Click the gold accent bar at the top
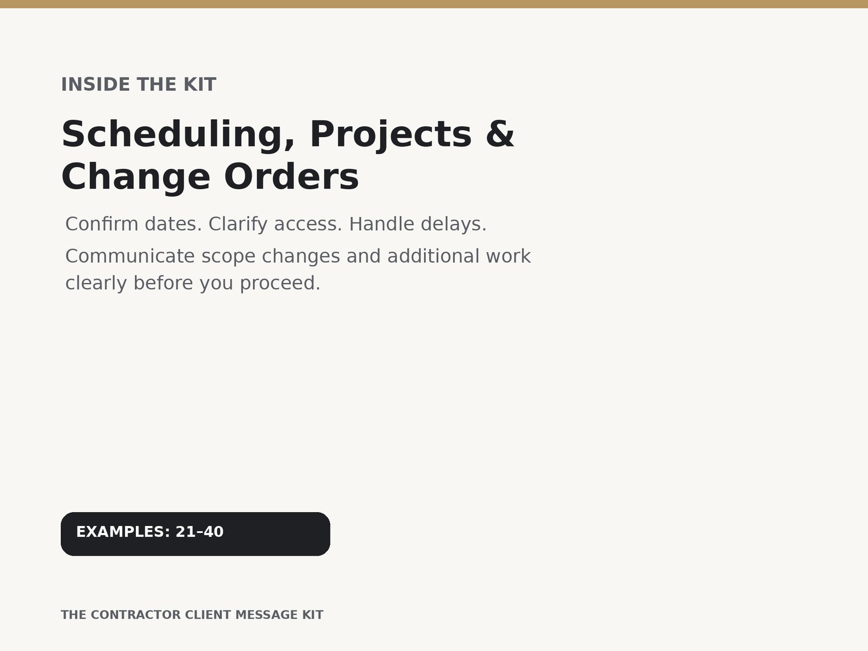868x651 pixels. pos(434,4)
